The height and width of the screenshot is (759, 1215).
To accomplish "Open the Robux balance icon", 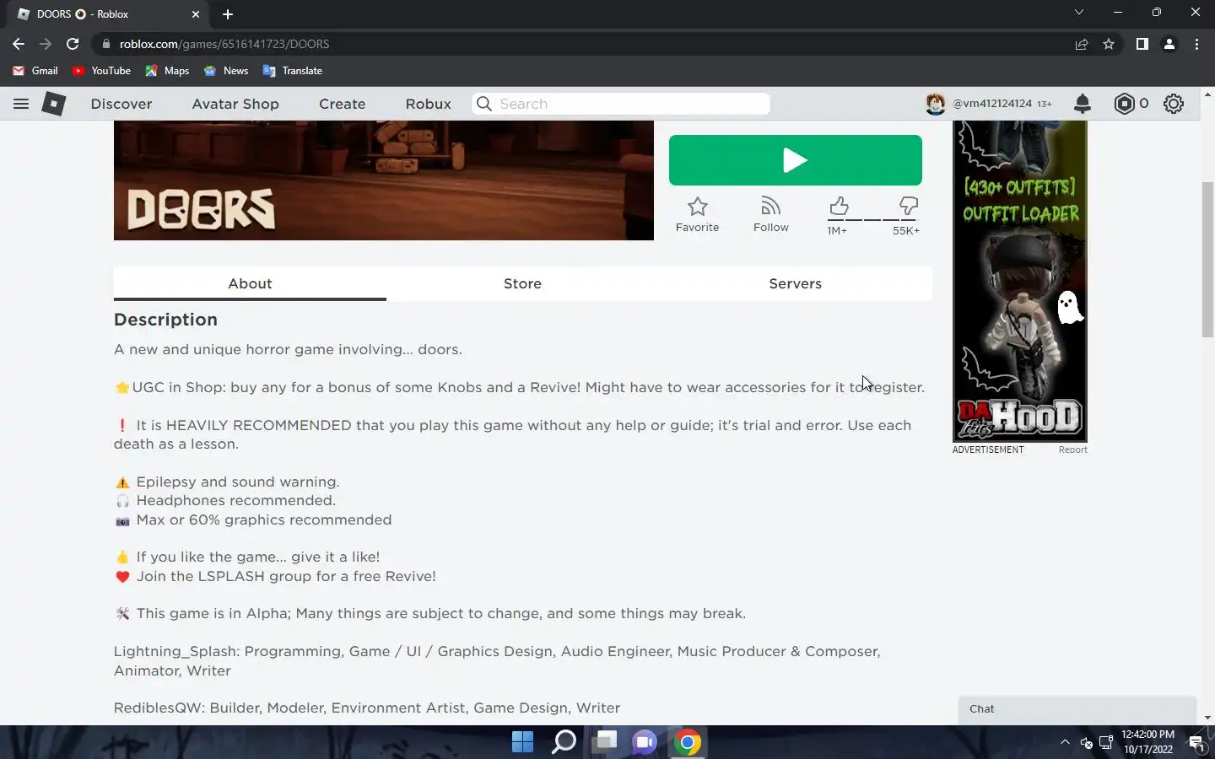I will (x=1124, y=104).
